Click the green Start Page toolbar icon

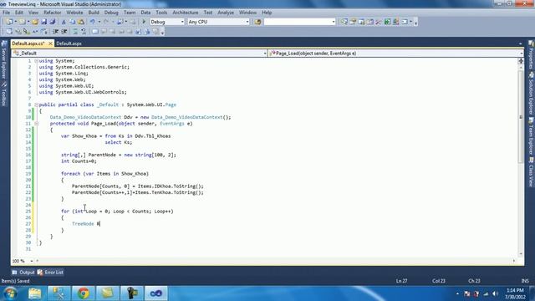[x=387, y=22]
